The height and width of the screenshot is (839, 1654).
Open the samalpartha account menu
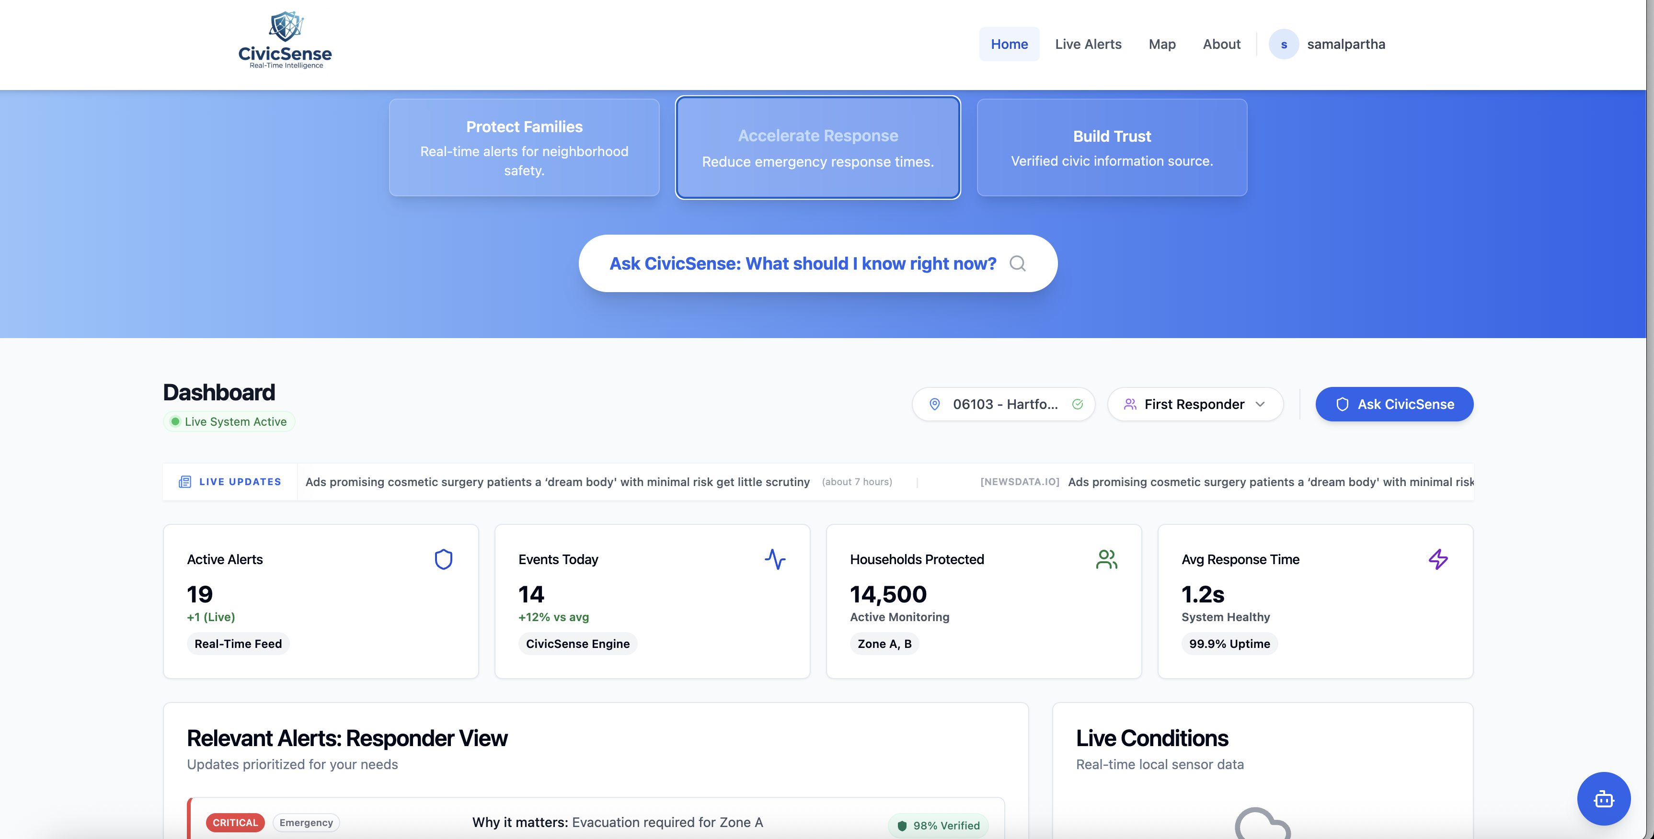pos(1346,44)
